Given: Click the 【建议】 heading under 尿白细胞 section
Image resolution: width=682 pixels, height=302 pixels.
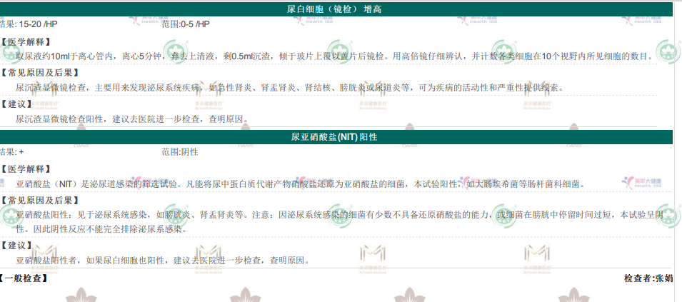Looking at the screenshot, I should (16, 104).
